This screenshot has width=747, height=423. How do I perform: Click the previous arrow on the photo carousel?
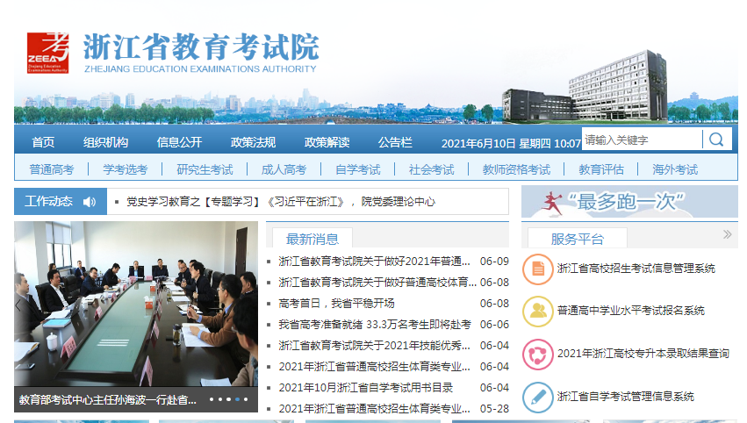click(18, 305)
